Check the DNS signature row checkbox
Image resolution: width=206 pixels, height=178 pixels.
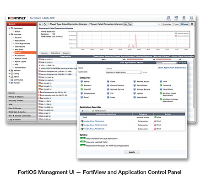[81, 117]
